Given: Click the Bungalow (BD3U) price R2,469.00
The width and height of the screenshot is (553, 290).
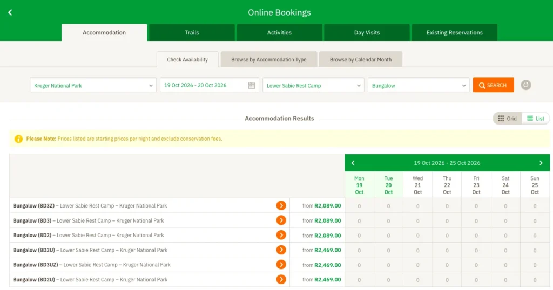Looking at the screenshot, I should point(328,250).
